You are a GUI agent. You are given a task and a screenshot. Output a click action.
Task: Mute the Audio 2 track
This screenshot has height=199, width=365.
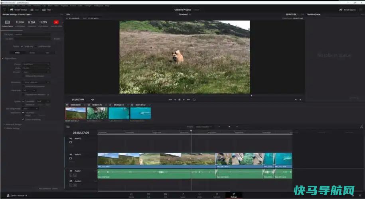75,185
